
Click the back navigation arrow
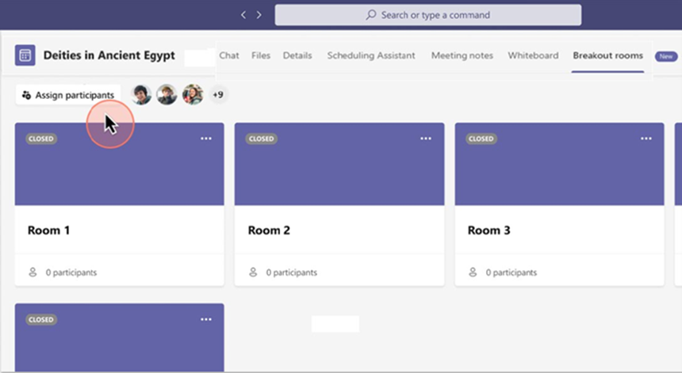coord(243,15)
